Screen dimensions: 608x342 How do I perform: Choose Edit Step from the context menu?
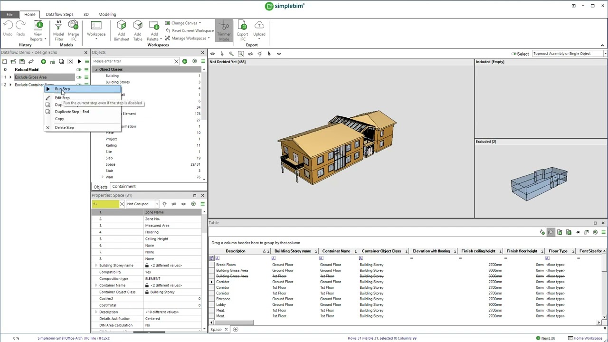tap(62, 98)
